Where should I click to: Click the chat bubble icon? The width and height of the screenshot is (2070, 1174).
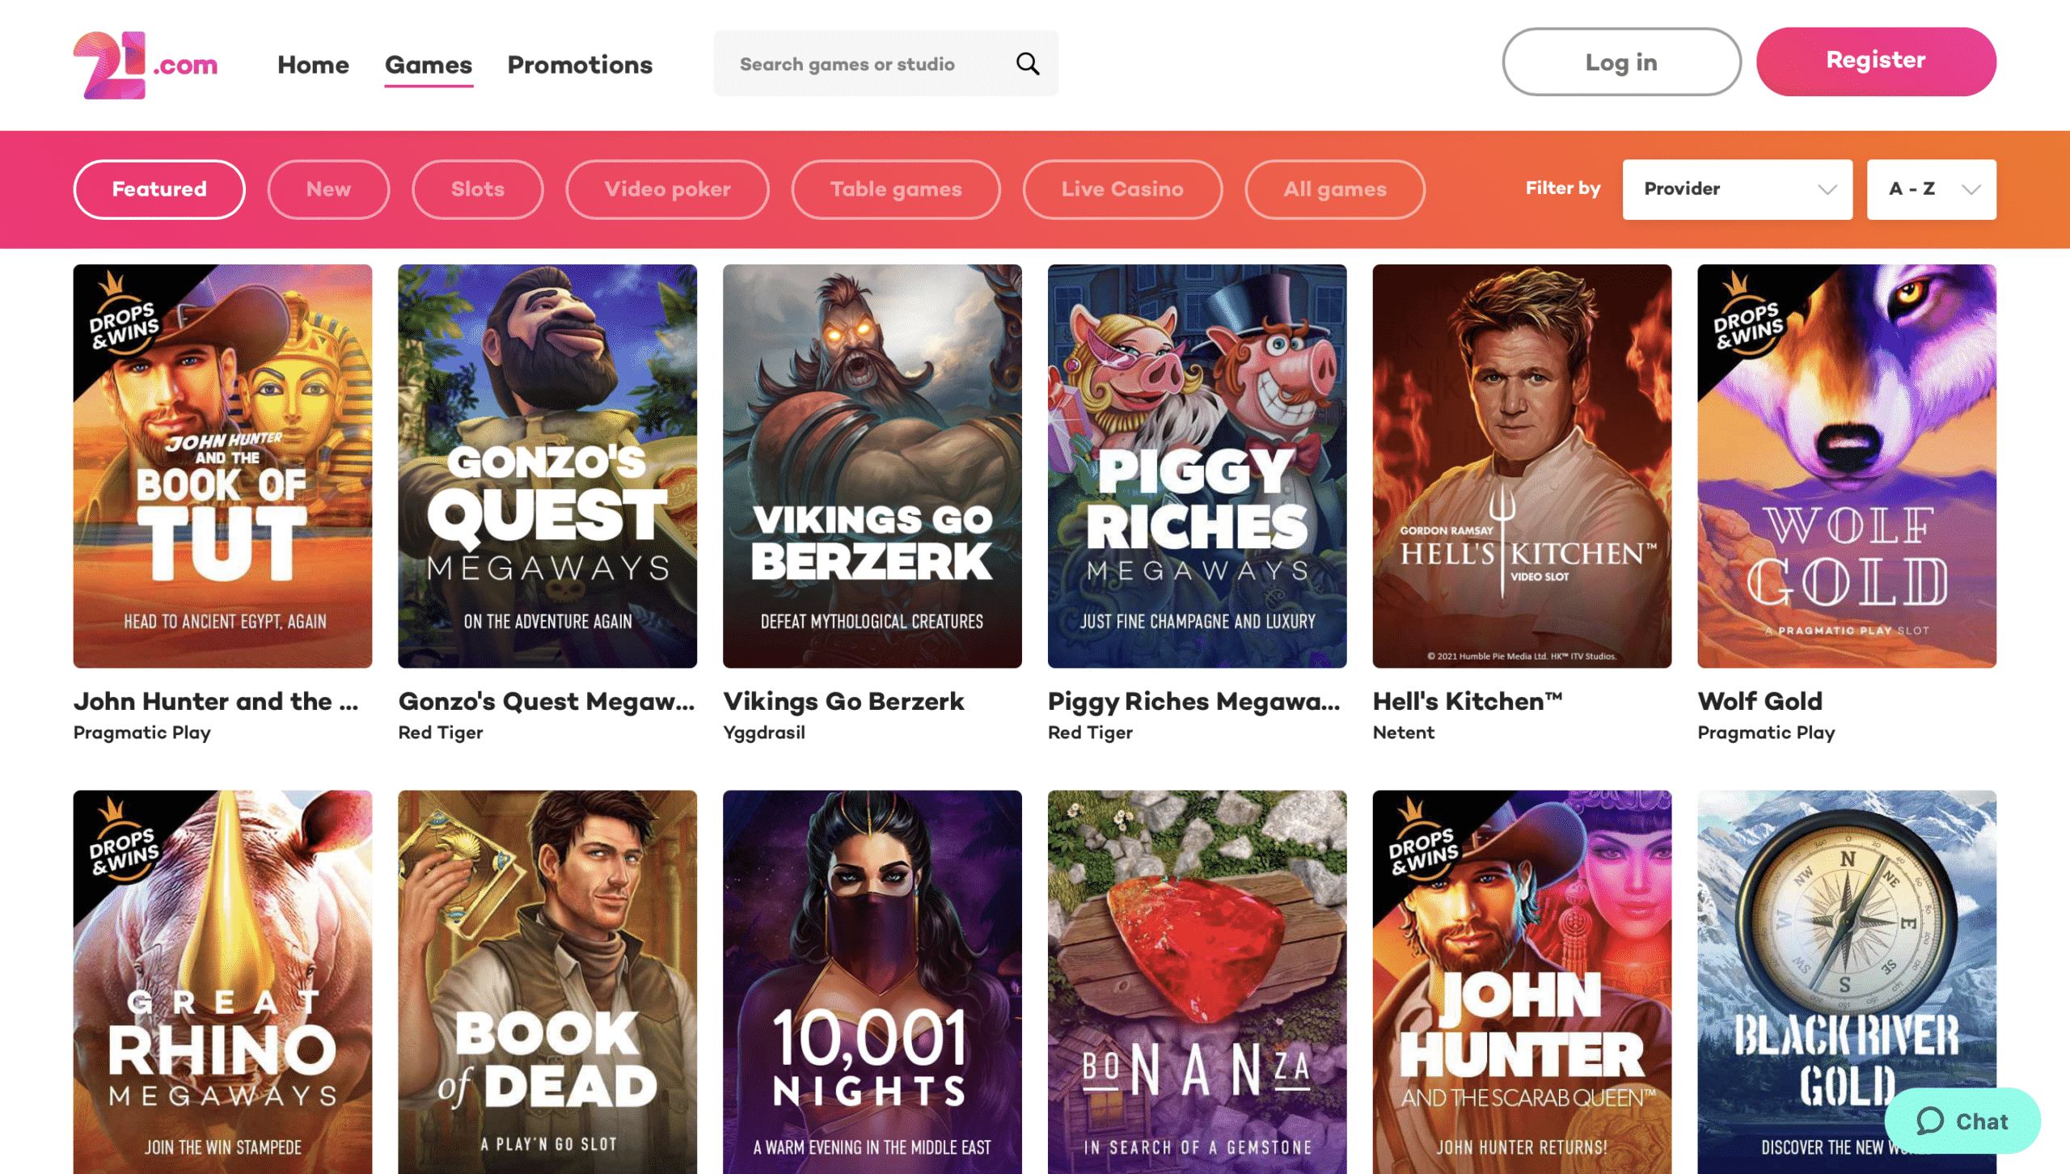point(1930,1121)
